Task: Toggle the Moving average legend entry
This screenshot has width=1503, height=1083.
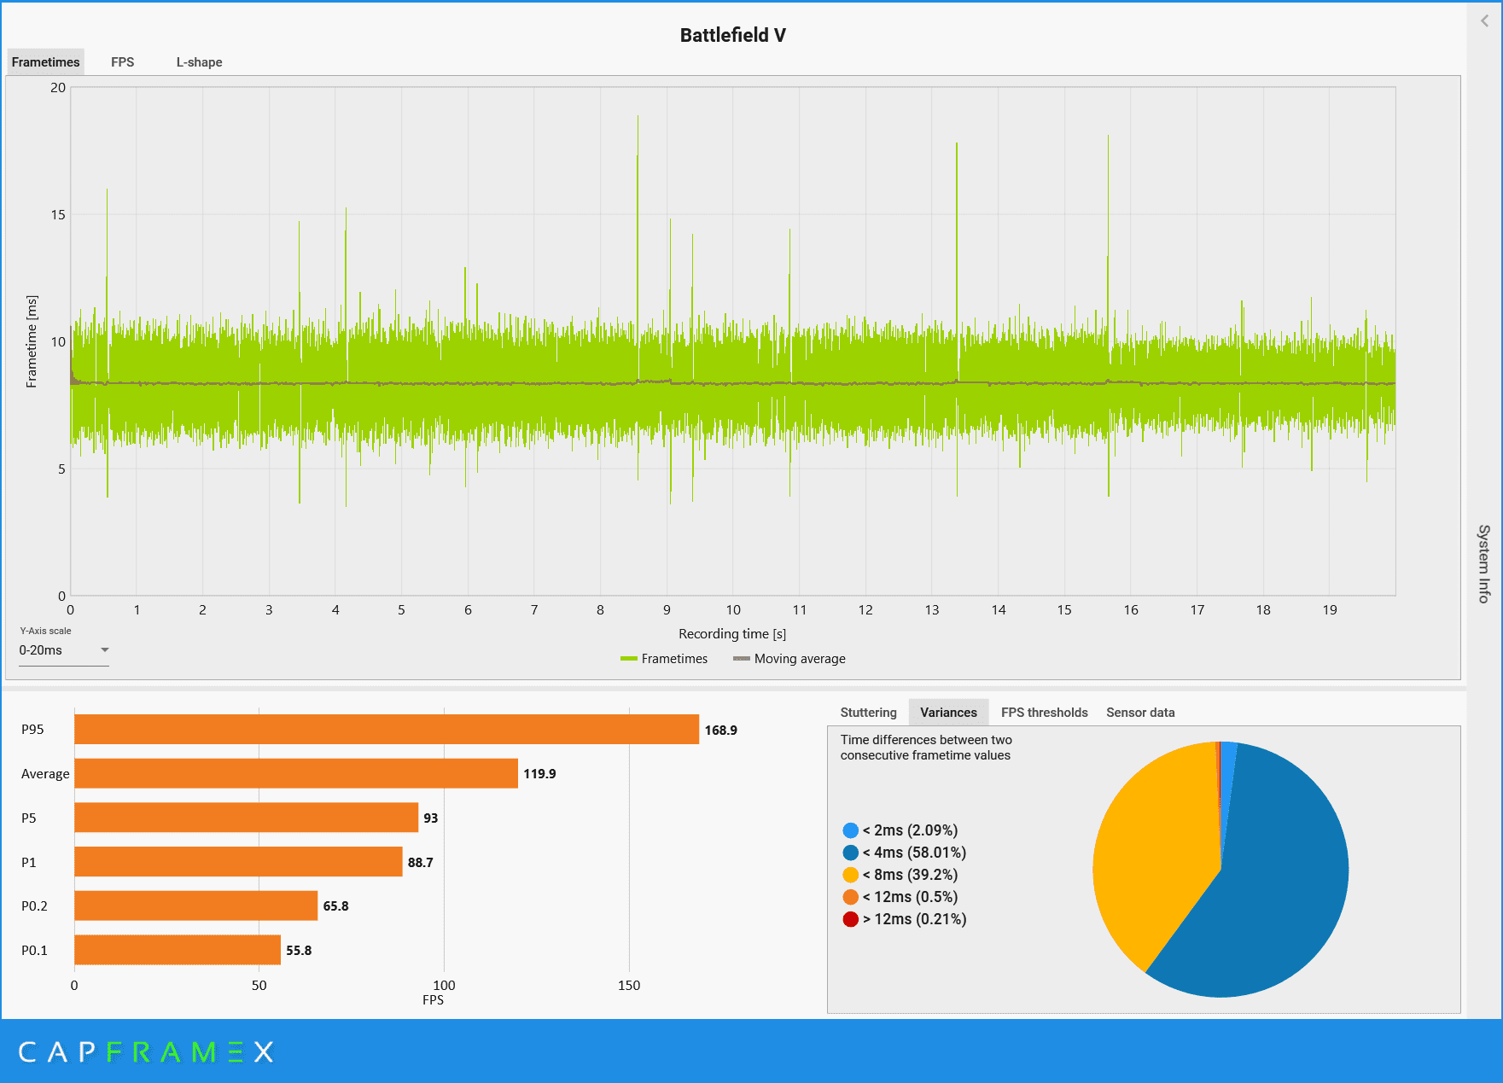Action: click(x=789, y=659)
